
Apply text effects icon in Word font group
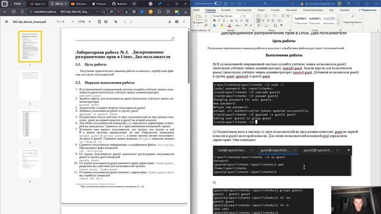[214, 26]
